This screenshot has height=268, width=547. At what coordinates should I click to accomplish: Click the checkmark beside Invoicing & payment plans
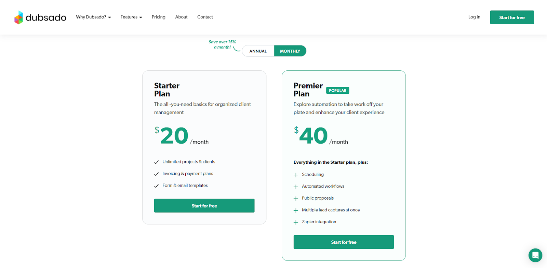[x=157, y=174]
